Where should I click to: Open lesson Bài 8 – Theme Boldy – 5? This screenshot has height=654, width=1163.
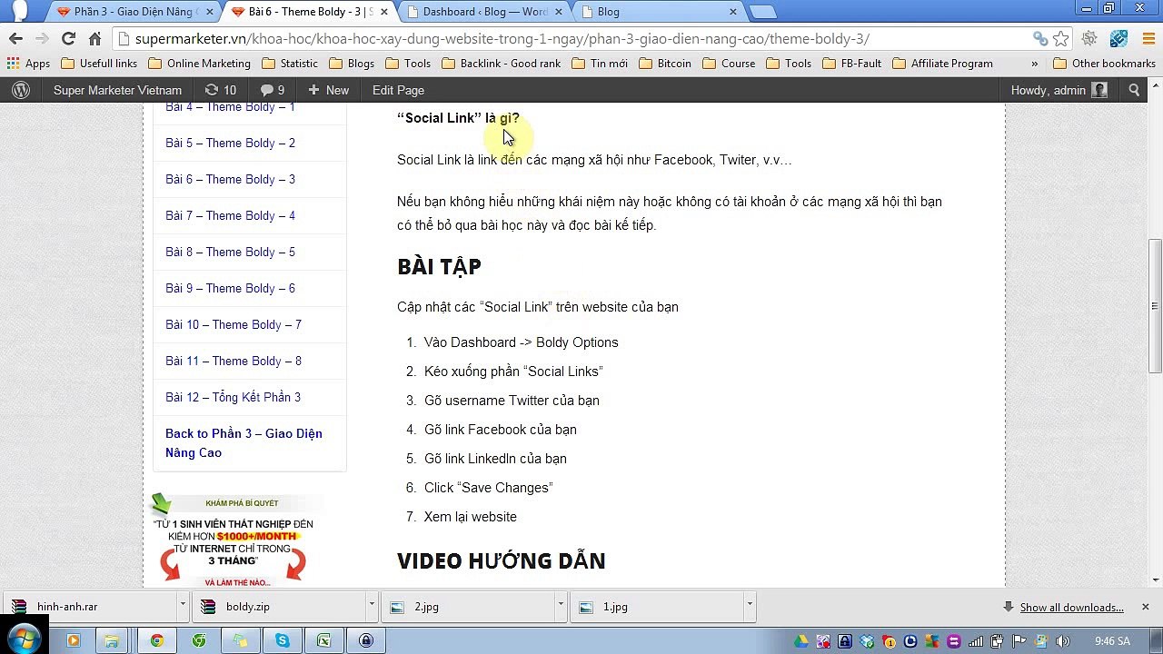230,252
